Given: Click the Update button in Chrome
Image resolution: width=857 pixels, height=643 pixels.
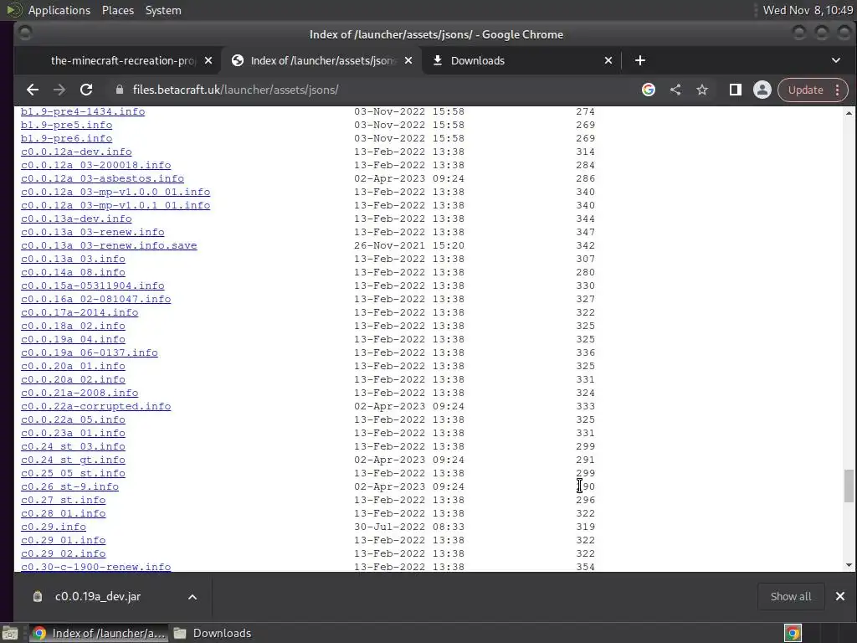Looking at the screenshot, I should (x=806, y=90).
